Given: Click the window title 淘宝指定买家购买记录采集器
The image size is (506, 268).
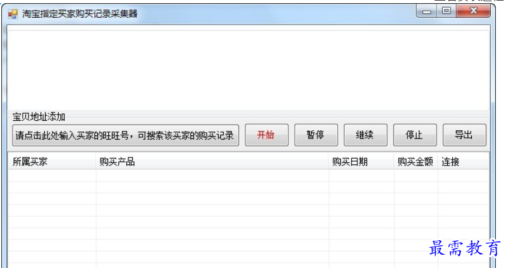Looking at the screenshot, I should coord(80,14).
